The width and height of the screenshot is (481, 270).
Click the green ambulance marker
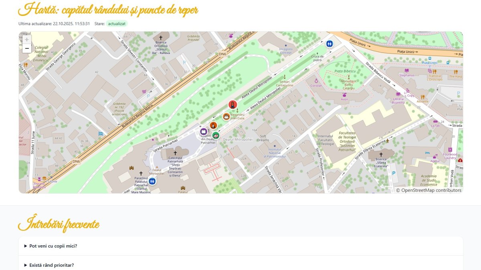216,136
